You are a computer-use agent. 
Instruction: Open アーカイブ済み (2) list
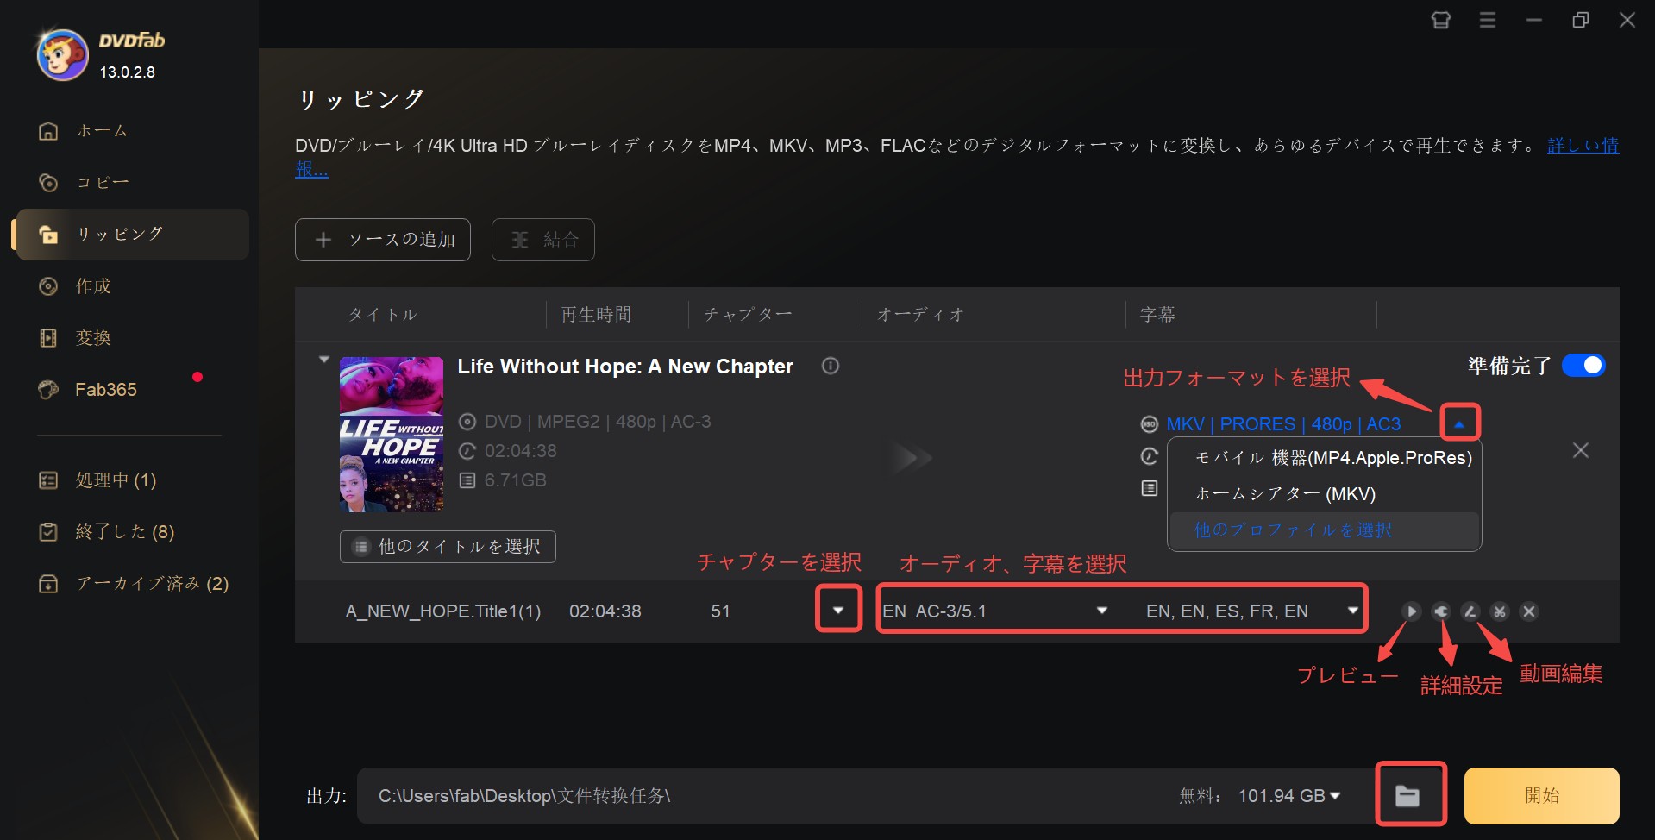click(x=134, y=584)
